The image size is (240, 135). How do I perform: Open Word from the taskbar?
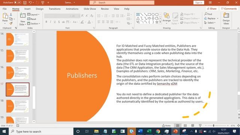coord(140,131)
